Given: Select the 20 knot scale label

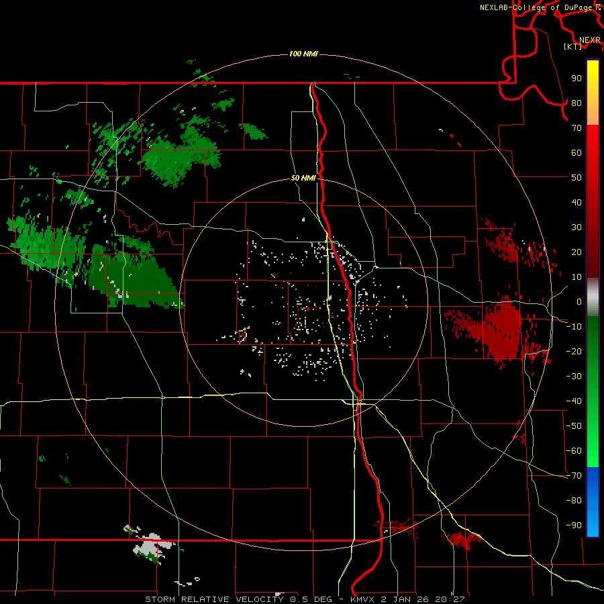Looking at the screenshot, I should 576,252.
